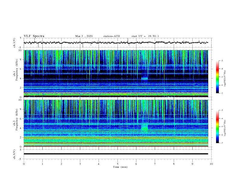Select the date text "Mar.3 , 2020"
Screen dimensions: 238x184
(x=84, y=36)
